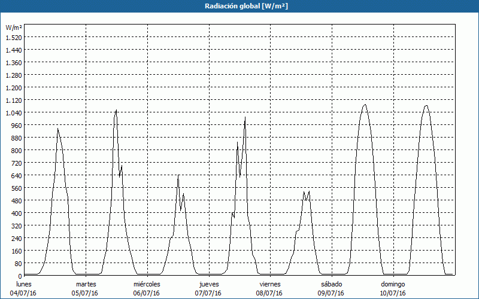Click the chart title 'Radiación global [W/m²]'
The height and width of the screenshot is (299, 479).
tap(239, 6)
